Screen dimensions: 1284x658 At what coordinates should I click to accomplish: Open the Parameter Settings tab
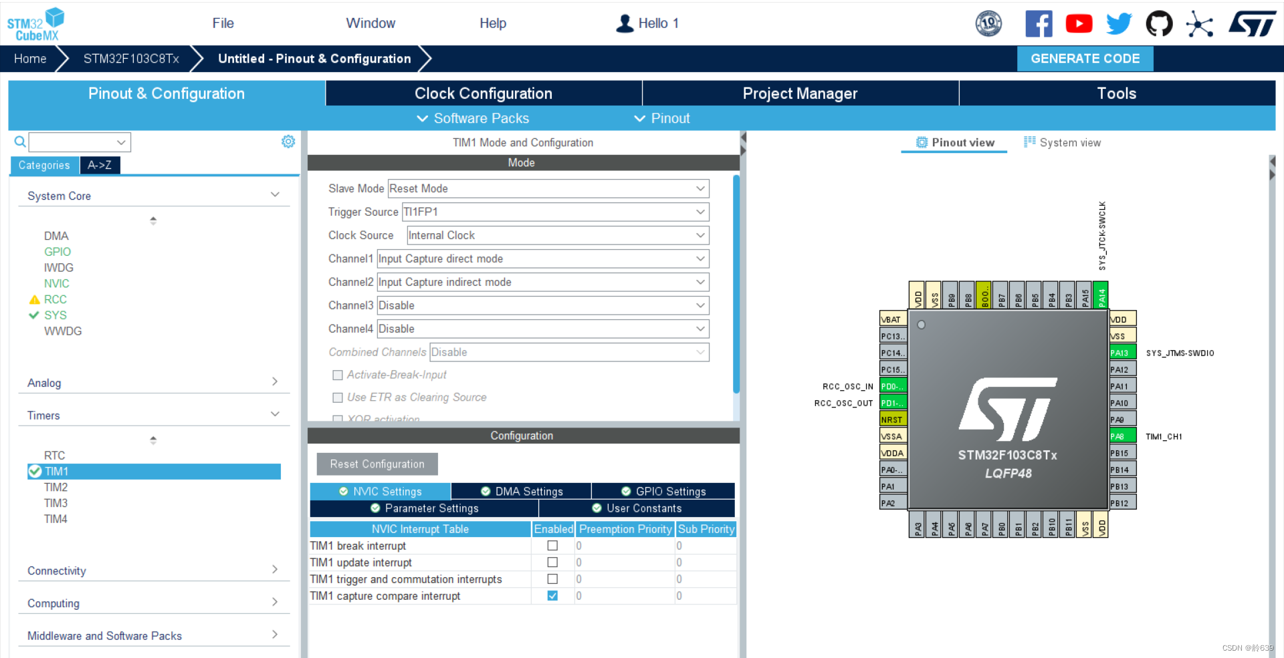click(x=425, y=508)
